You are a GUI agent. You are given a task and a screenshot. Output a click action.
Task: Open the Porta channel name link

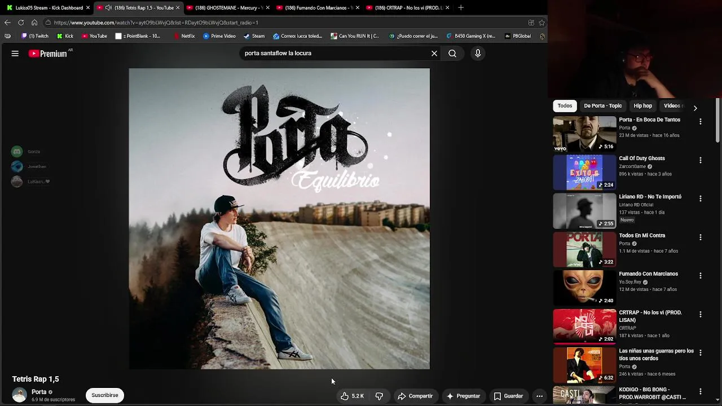(39, 392)
